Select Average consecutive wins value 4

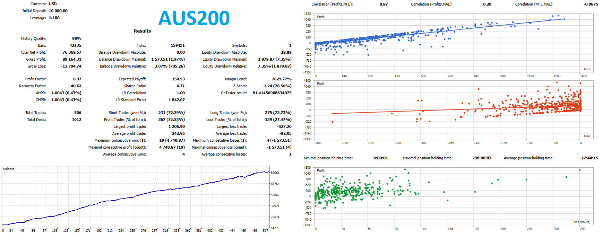pyautogui.click(x=183, y=155)
